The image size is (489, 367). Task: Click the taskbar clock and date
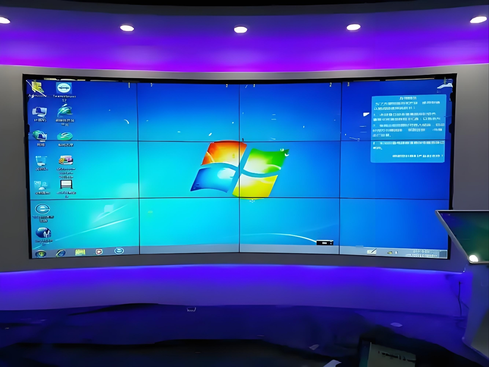point(425,254)
